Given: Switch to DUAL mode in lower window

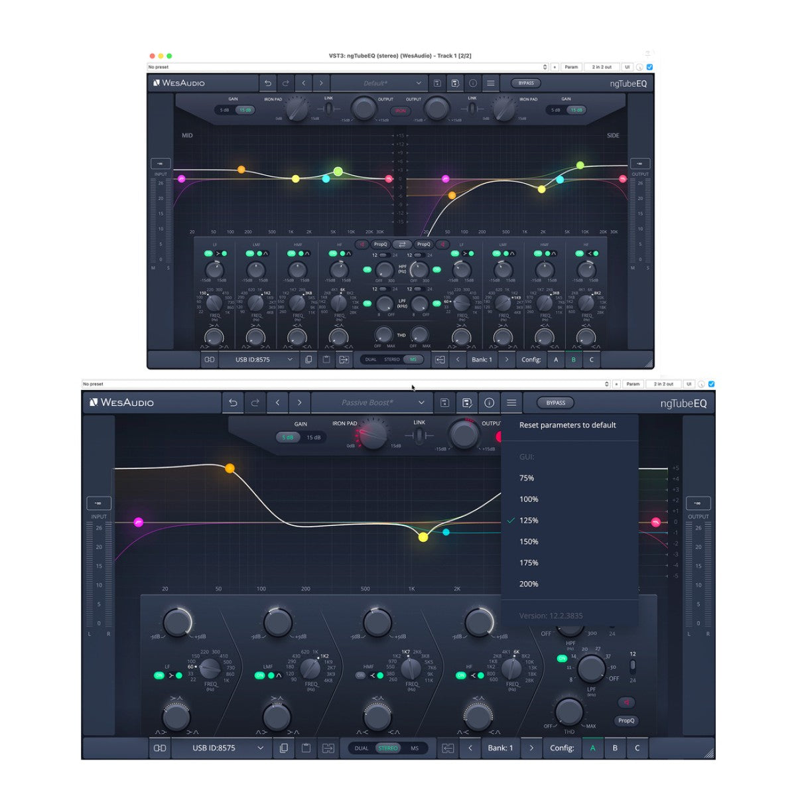Looking at the screenshot, I should [362, 748].
